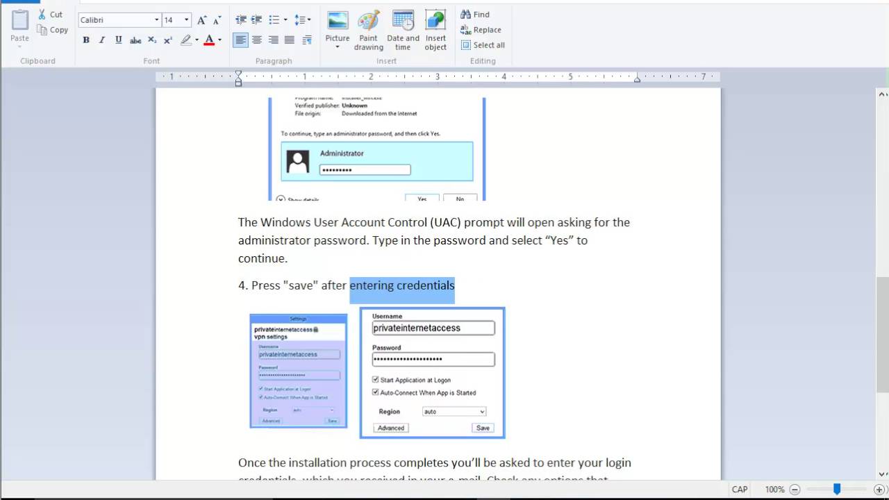889x500 pixels.
Task: Click the Advanced button in settings image
Action: 391,428
